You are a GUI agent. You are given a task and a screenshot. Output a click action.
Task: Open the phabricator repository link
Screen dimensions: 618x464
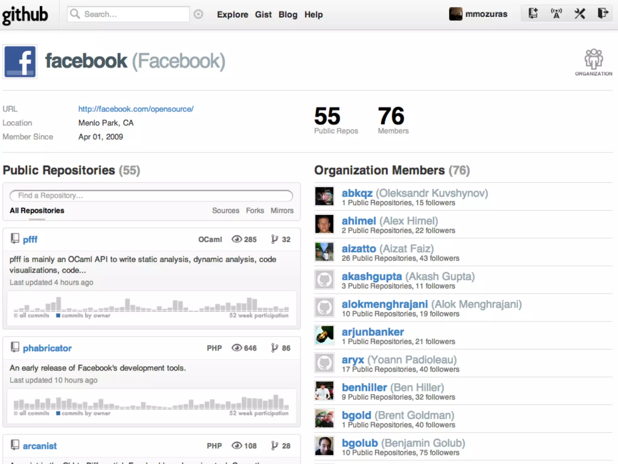point(47,348)
